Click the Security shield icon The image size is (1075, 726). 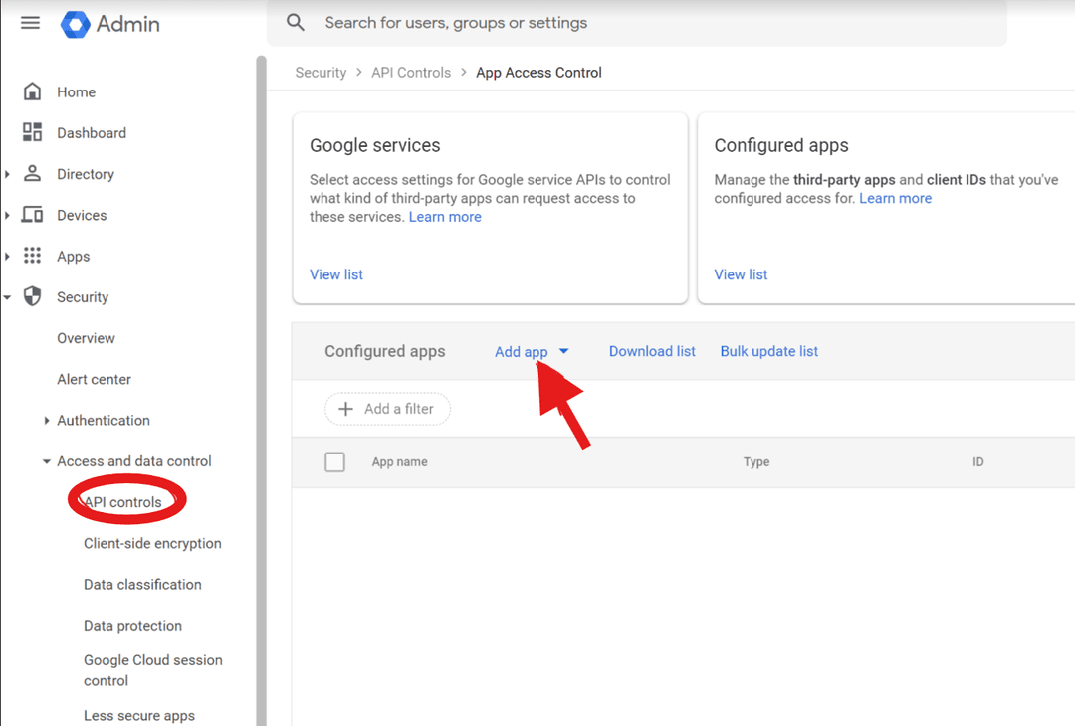tap(32, 296)
